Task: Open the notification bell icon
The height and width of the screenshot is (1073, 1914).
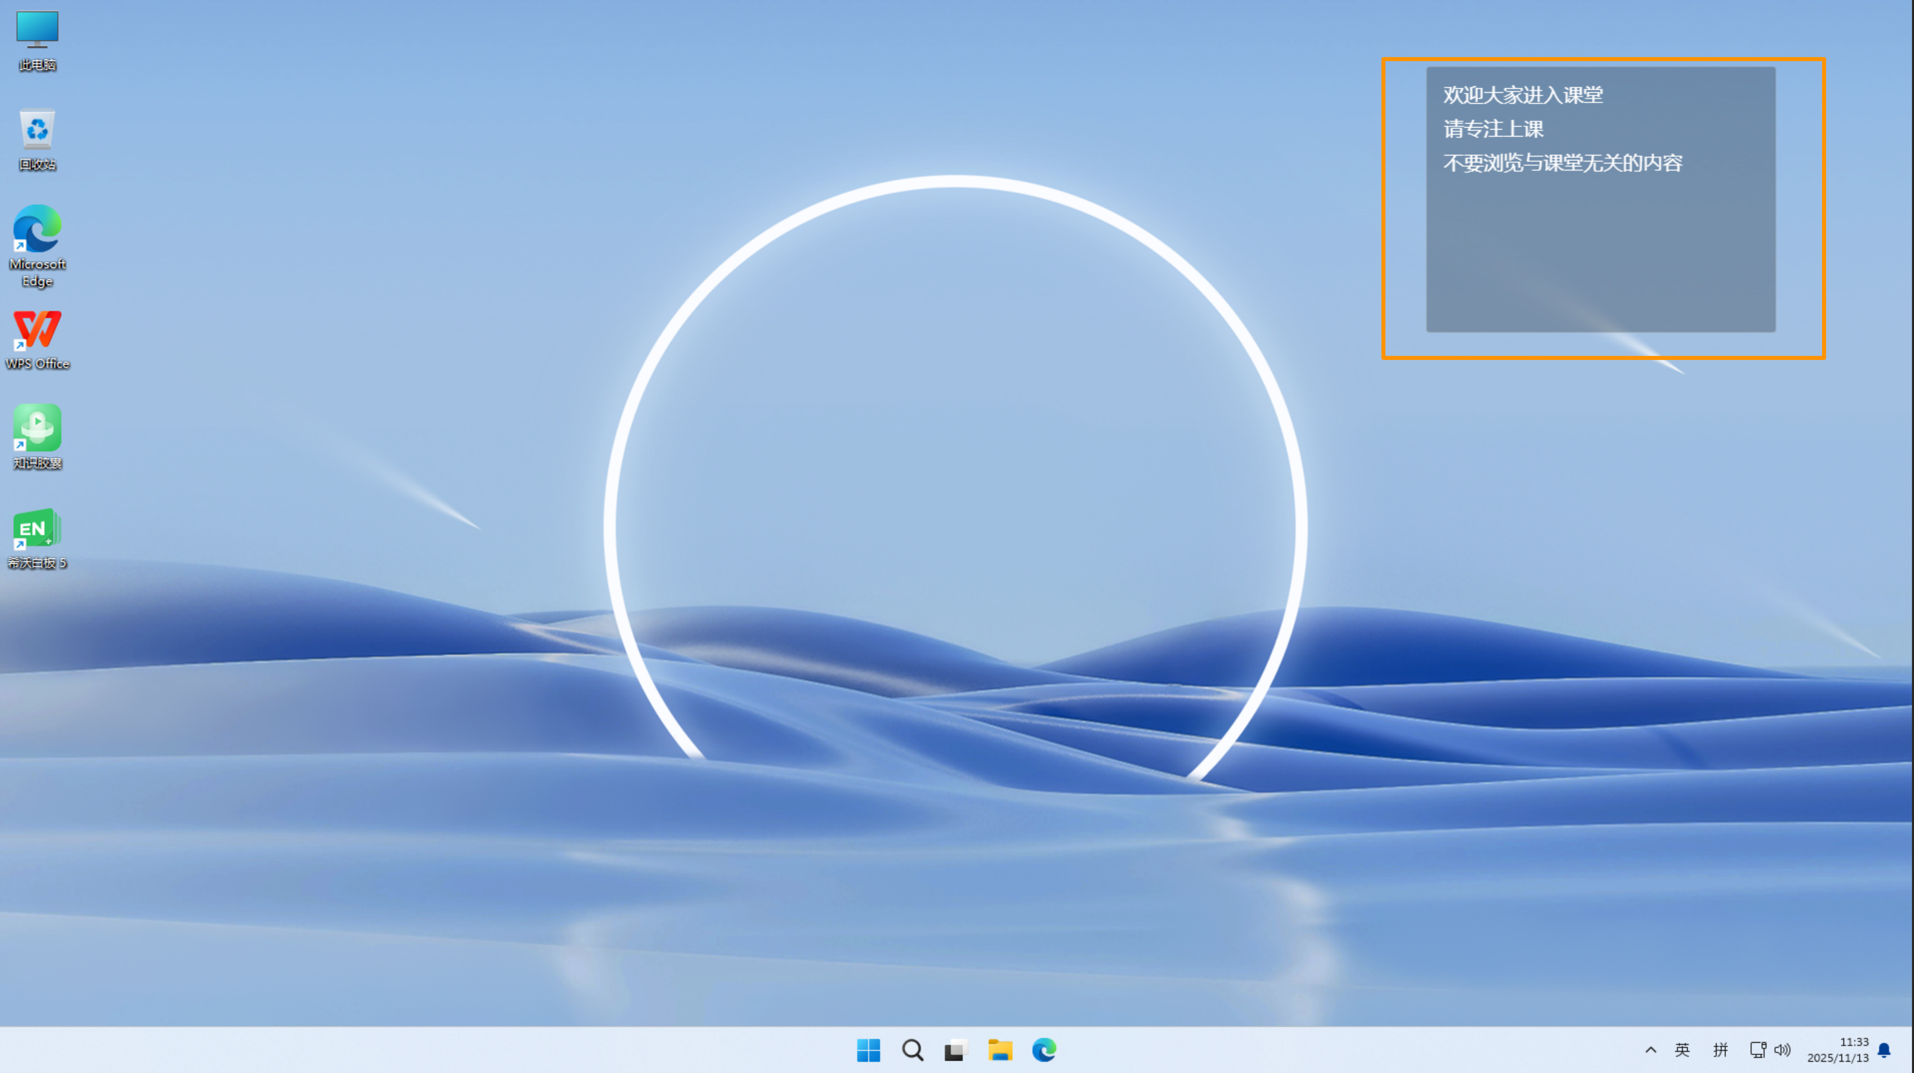Action: pyautogui.click(x=1884, y=1050)
